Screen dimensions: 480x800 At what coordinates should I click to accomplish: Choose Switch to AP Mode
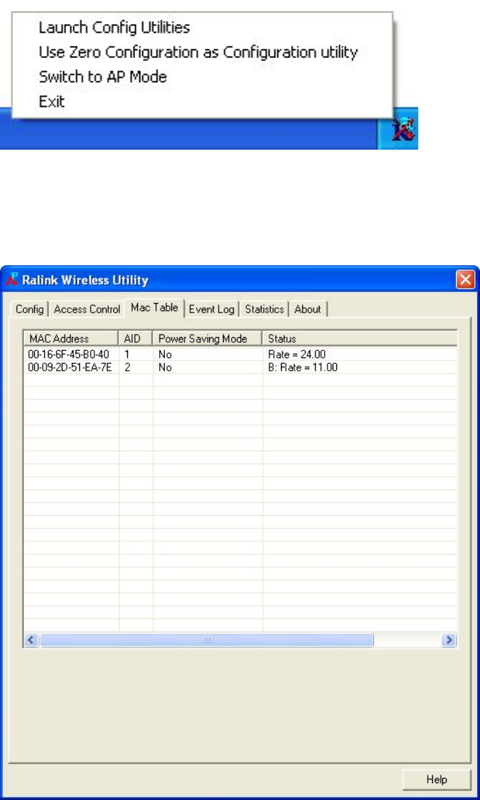click(103, 77)
